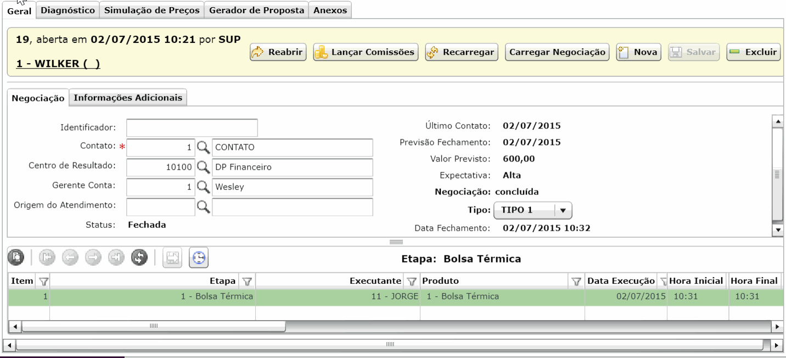Select the Bolsa Térmica grid row
The height and width of the screenshot is (358, 786).
395,297
